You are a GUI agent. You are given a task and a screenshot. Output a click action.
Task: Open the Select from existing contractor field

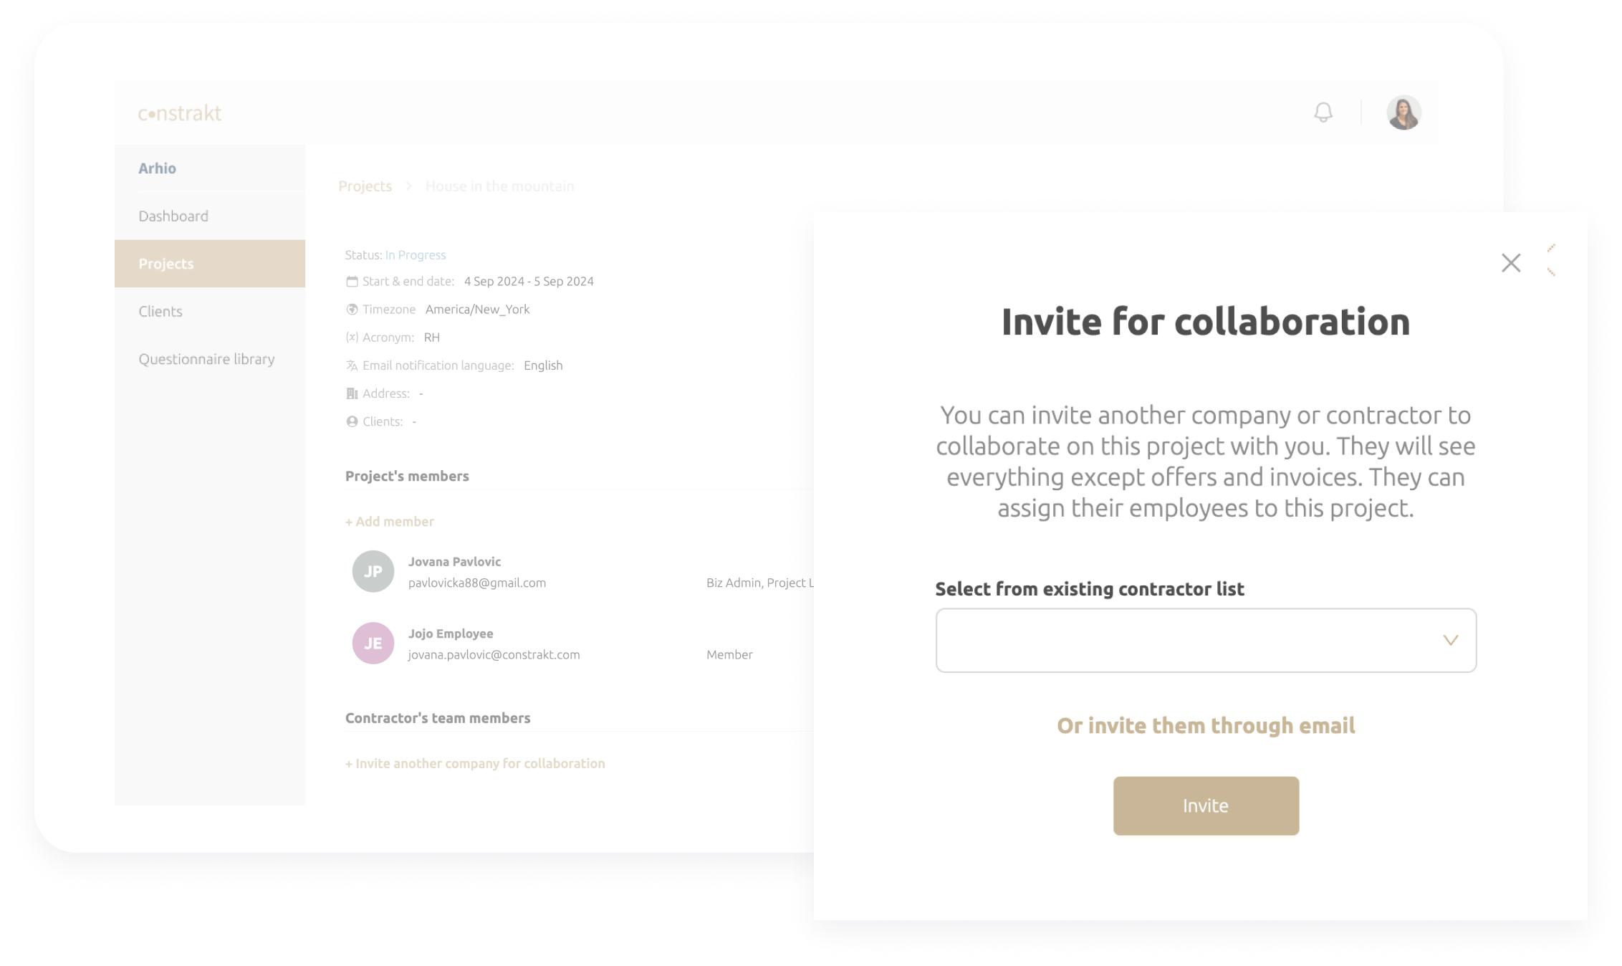(1189, 640)
